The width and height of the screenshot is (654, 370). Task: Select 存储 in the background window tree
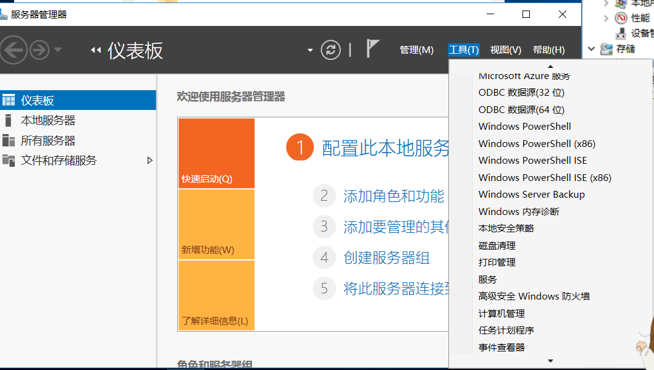tap(626, 49)
